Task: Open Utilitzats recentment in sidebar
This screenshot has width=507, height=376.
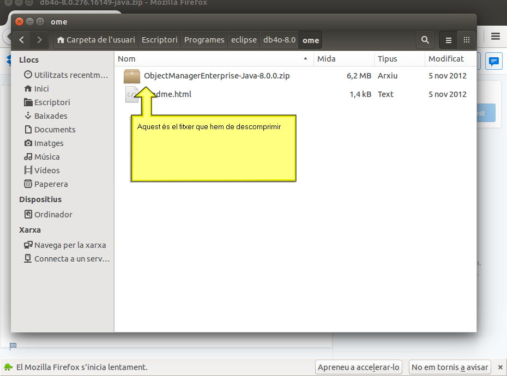Action: 65,75
